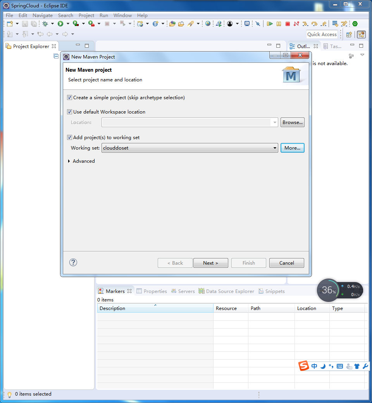The width and height of the screenshot is (372, 403).
Task: Open the Project menu
Action: (x=86, y=15)
